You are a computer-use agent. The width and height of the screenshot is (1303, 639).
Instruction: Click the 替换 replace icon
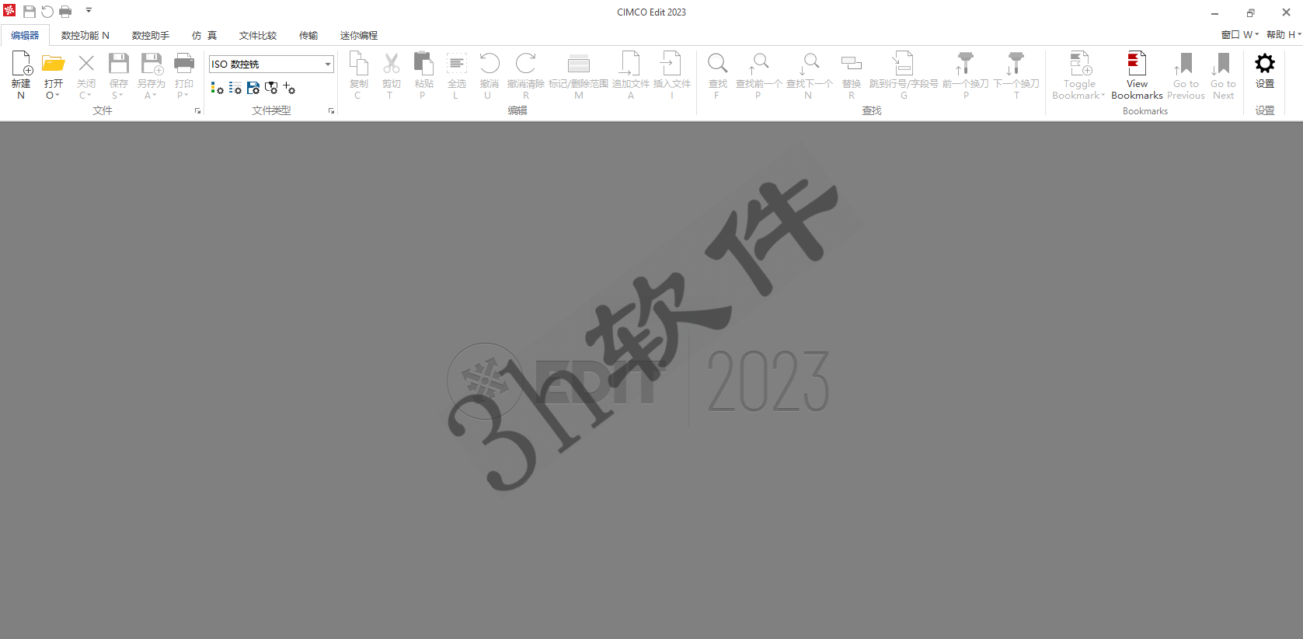point(852,64)
